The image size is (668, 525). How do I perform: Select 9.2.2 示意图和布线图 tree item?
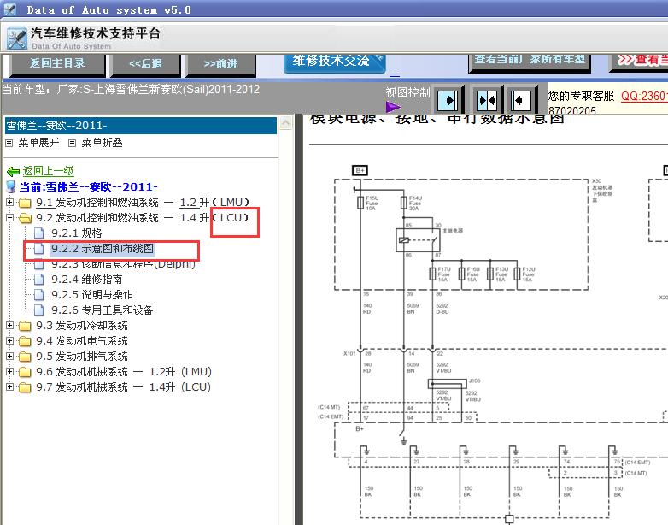click(x=103, y=249)
